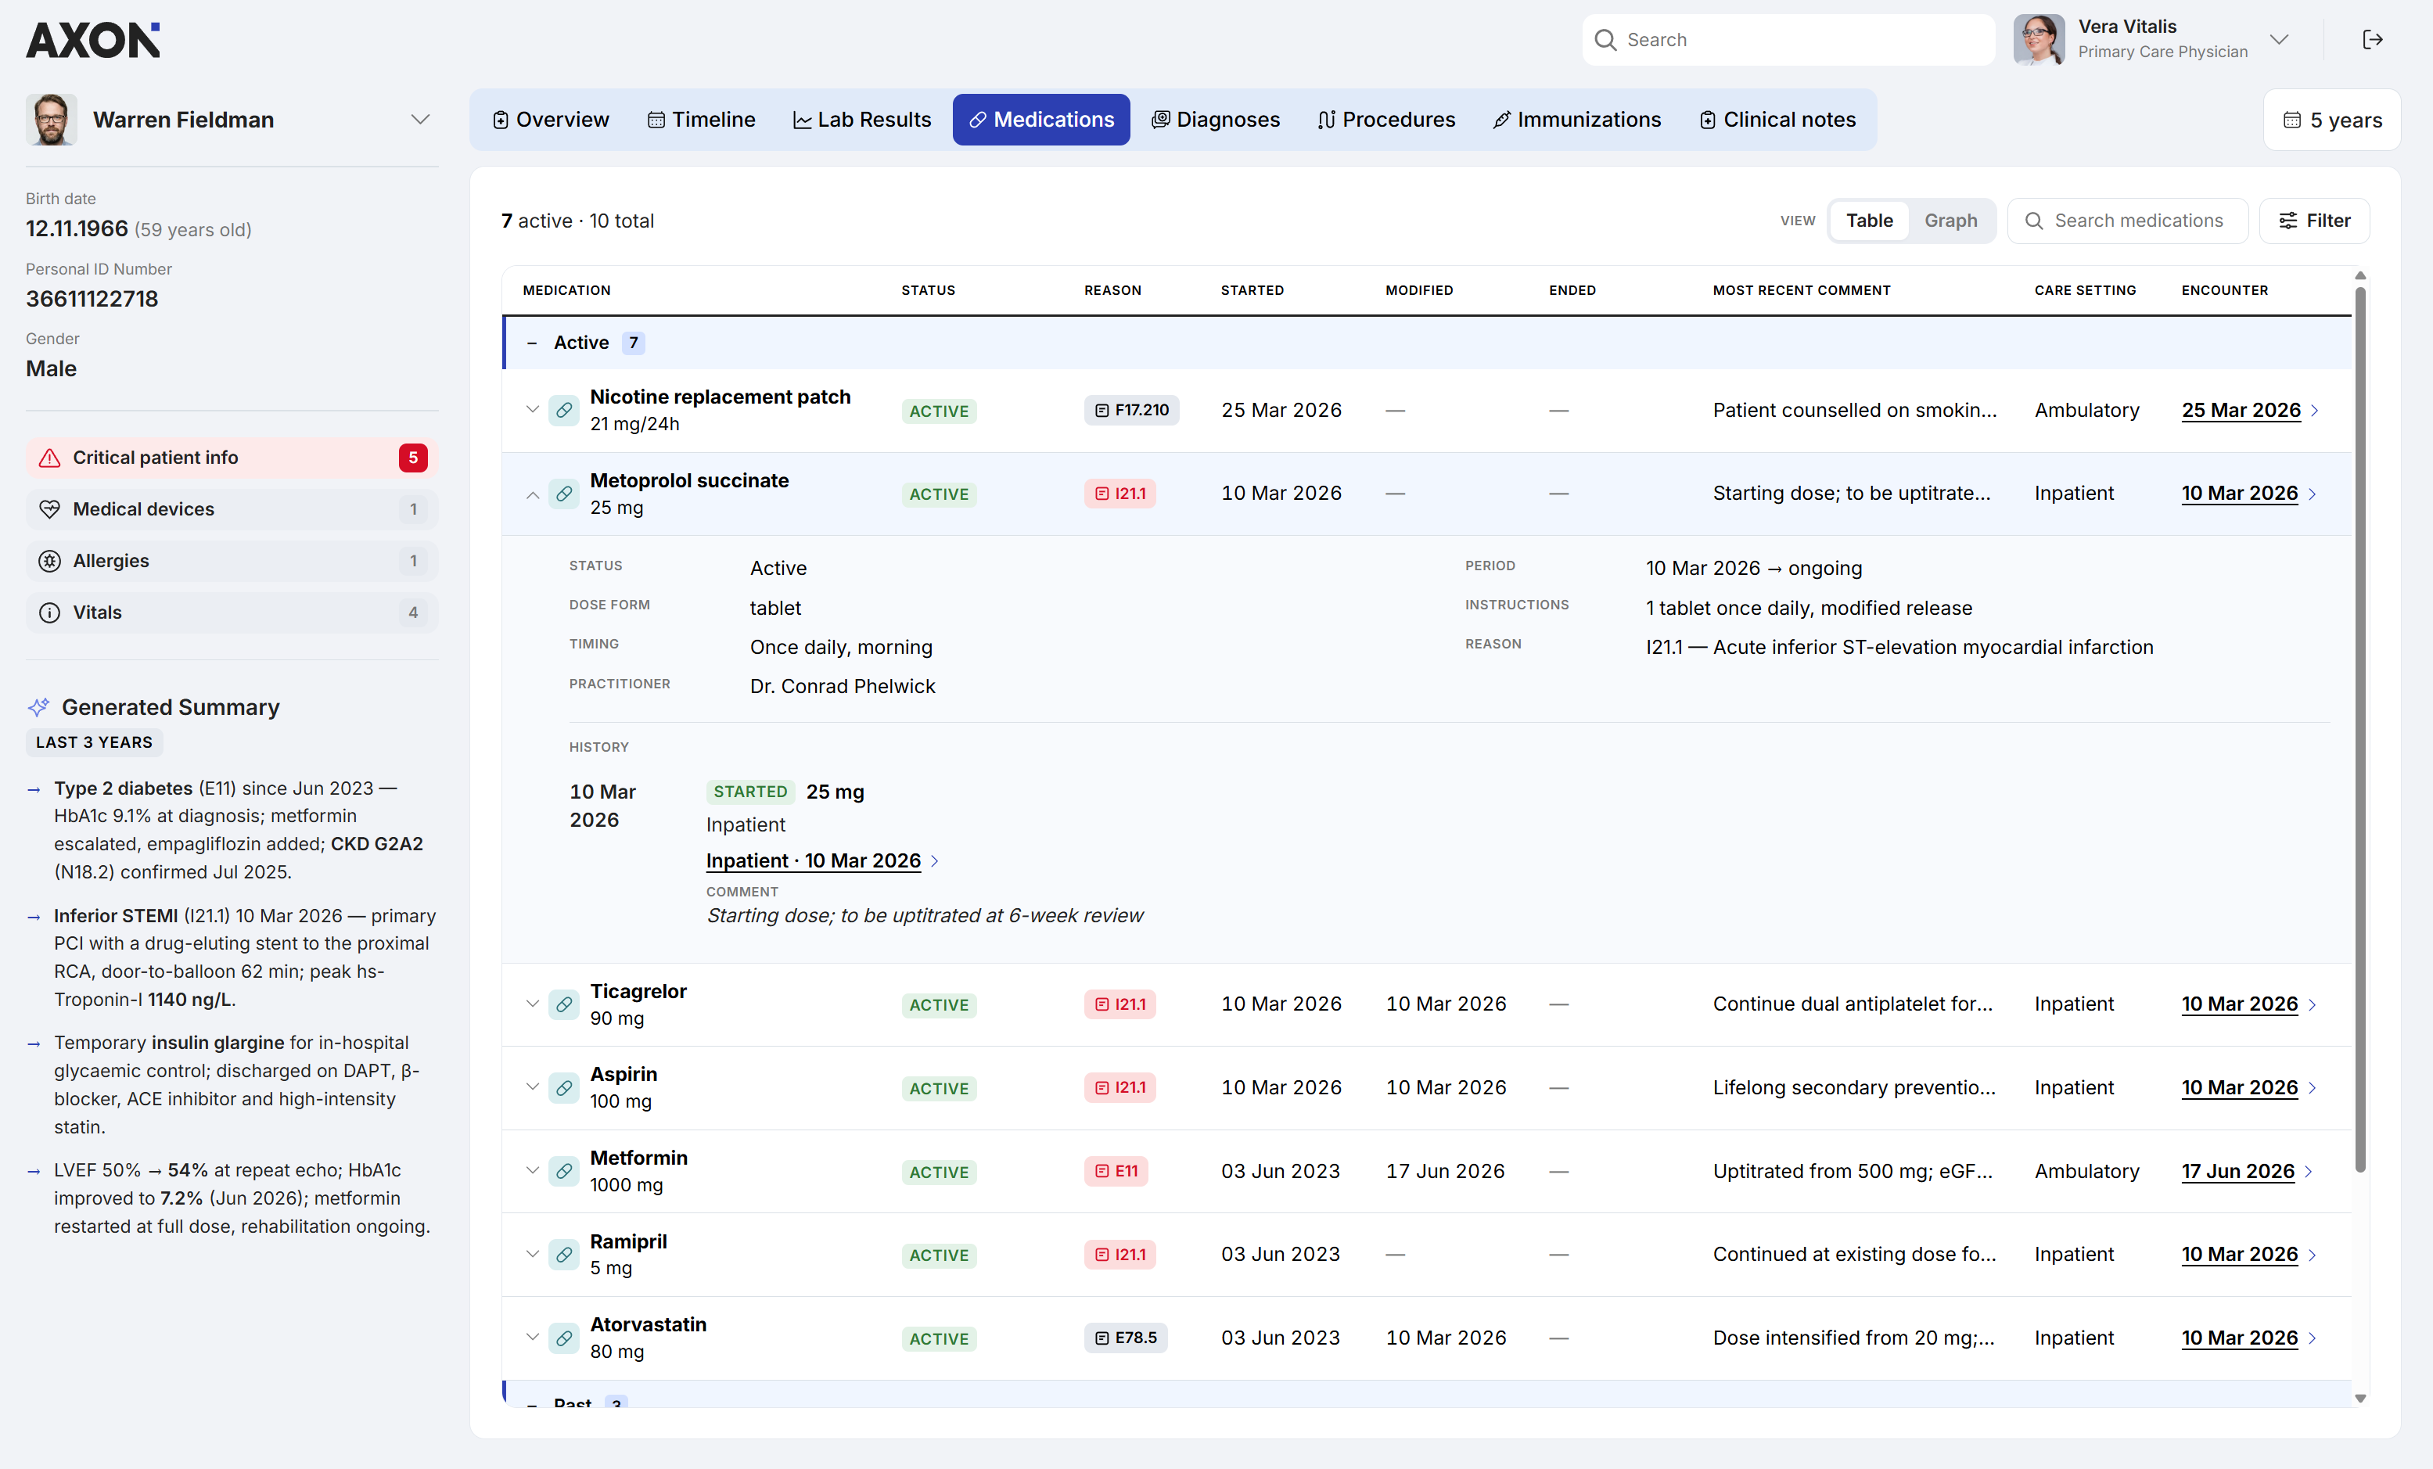The image size is (2433, 1469).
Task: Click the Generated Summary sparkle icon
Action: tap(38, 707)
